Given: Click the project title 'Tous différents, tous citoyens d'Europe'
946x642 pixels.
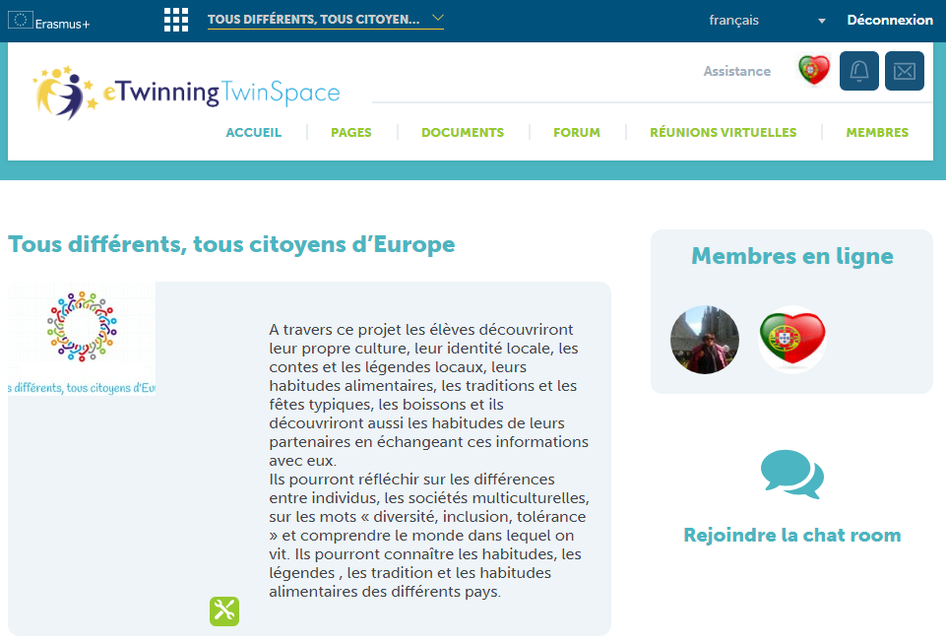Looking at the screenshot, I should [x=231, y=244].
